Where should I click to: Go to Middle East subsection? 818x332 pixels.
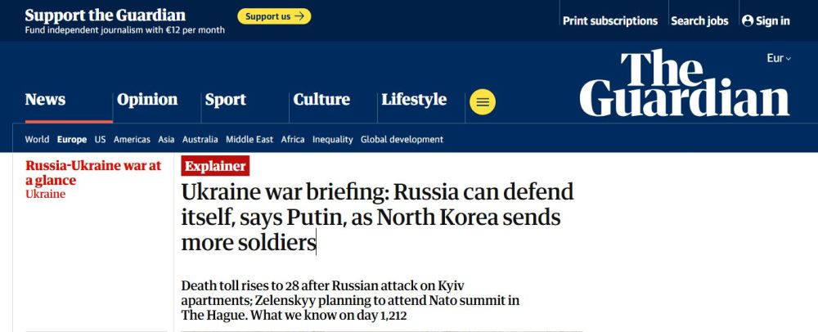249,139
